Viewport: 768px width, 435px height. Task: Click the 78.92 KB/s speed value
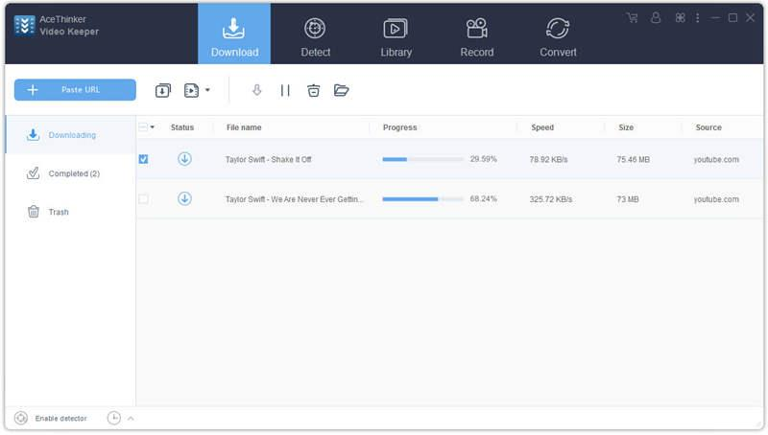[x=548, y=159]
